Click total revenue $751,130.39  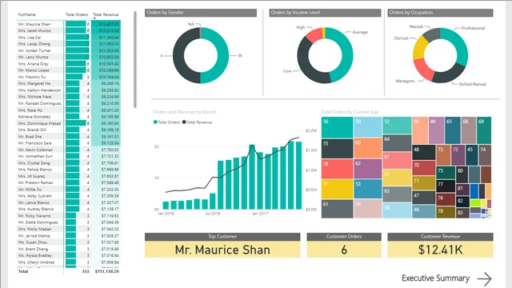pyautogui.click(x=107, y=271)
